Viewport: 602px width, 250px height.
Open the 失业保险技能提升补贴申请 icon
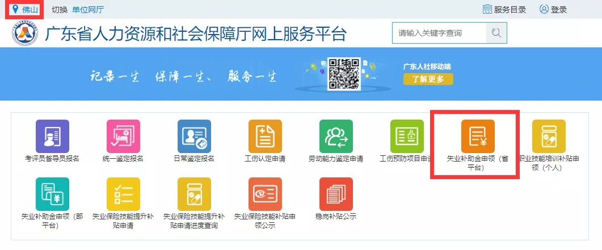coord(123,194)
